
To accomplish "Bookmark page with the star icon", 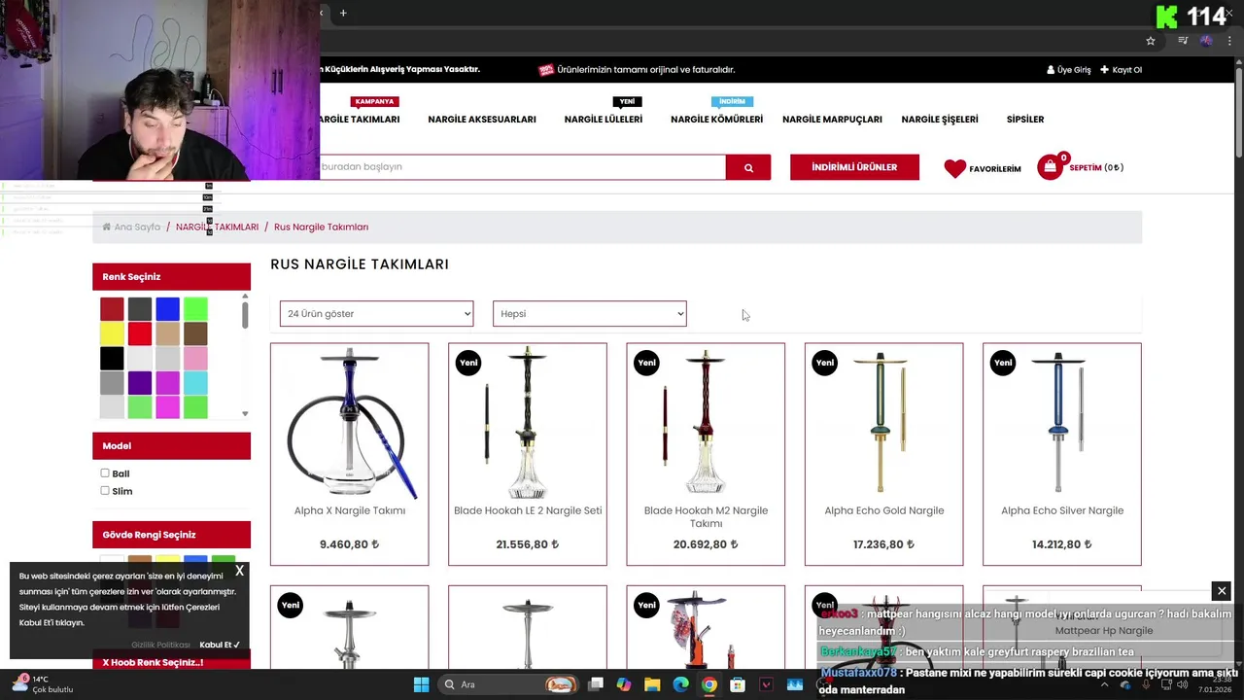I will pyautogui.click(x=1151, y=41).
